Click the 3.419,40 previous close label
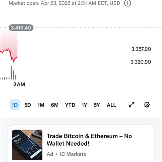Viewport: 162px width, 162px height. click(x=21, y=28)
